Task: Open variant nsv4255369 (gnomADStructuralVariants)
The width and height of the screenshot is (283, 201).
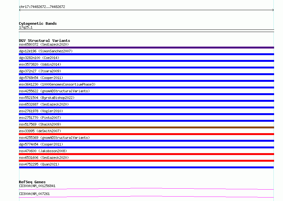Action: click(x=54, y=138)
